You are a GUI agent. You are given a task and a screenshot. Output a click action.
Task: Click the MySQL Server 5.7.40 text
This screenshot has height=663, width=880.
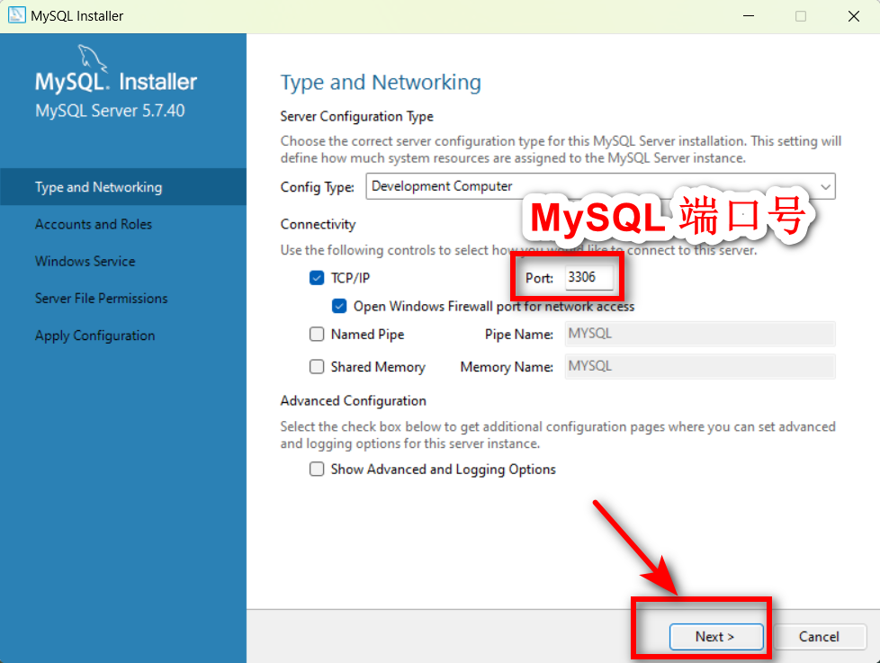pyautogui.click(x=110, y=111)
